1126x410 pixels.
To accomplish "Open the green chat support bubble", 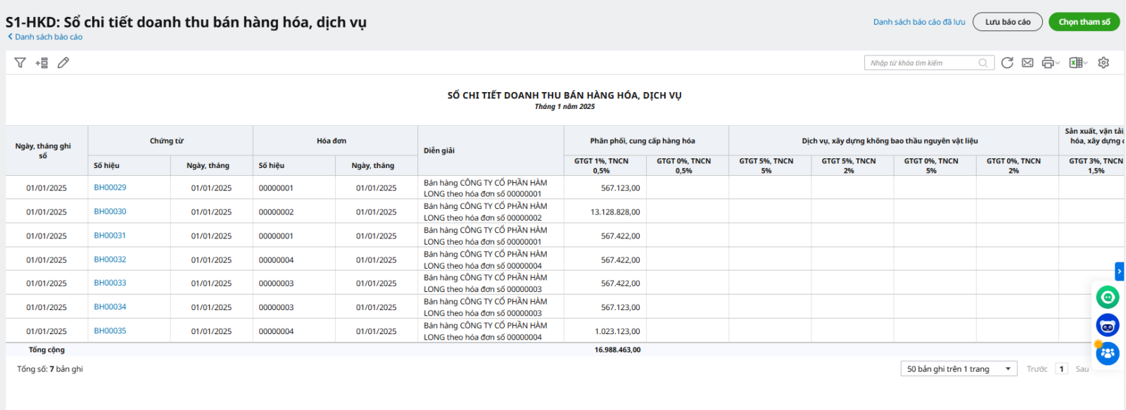I will tap(1108, 297).
